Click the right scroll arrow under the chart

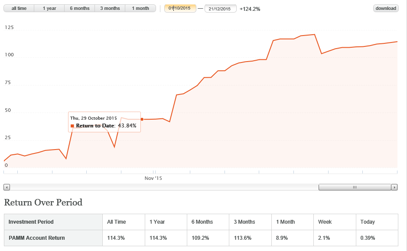click(394, 187)
